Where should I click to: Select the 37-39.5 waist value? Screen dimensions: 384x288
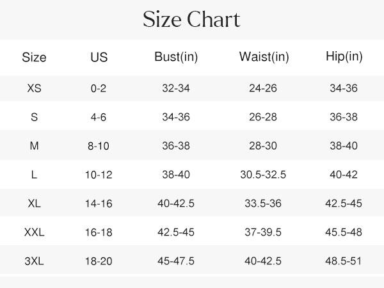[263, 233]
